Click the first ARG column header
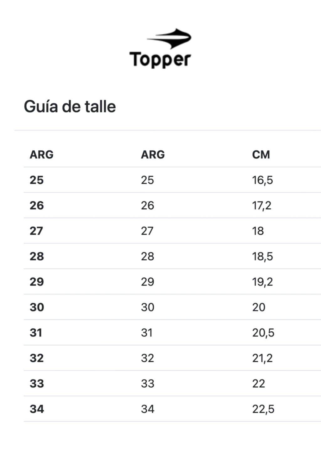The height and width of the screenshot is (455, 321). 42,154
